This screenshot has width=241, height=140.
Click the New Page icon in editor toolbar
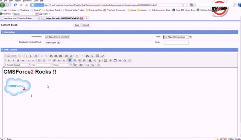pyautogui.click(x=25, y=56)
